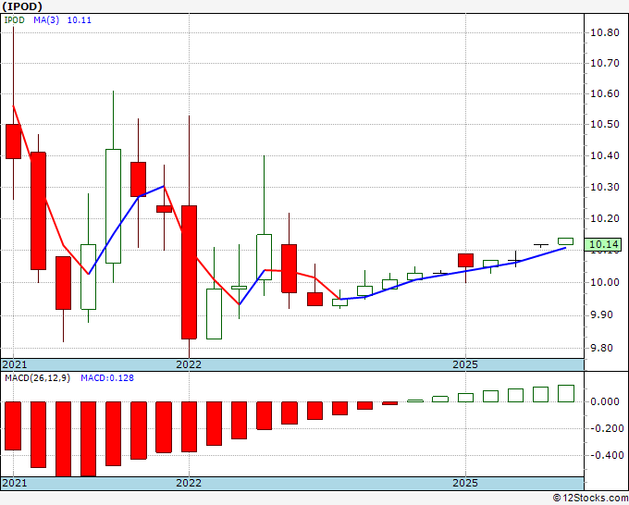
Task: Select the 2022 marker on price timeline
Action: (189, 364)
